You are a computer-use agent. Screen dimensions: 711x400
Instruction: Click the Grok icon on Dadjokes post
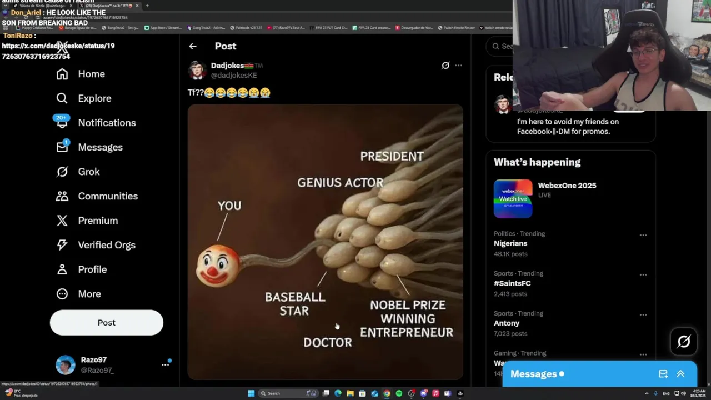pyautogui.click(x=445, y=66)
